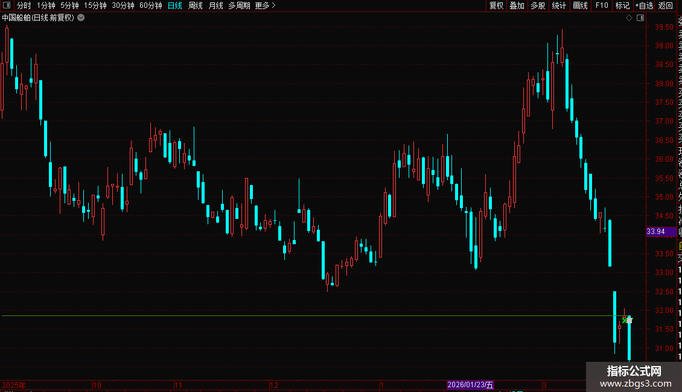Open the 统计 statistics tool

pos(559,5)
